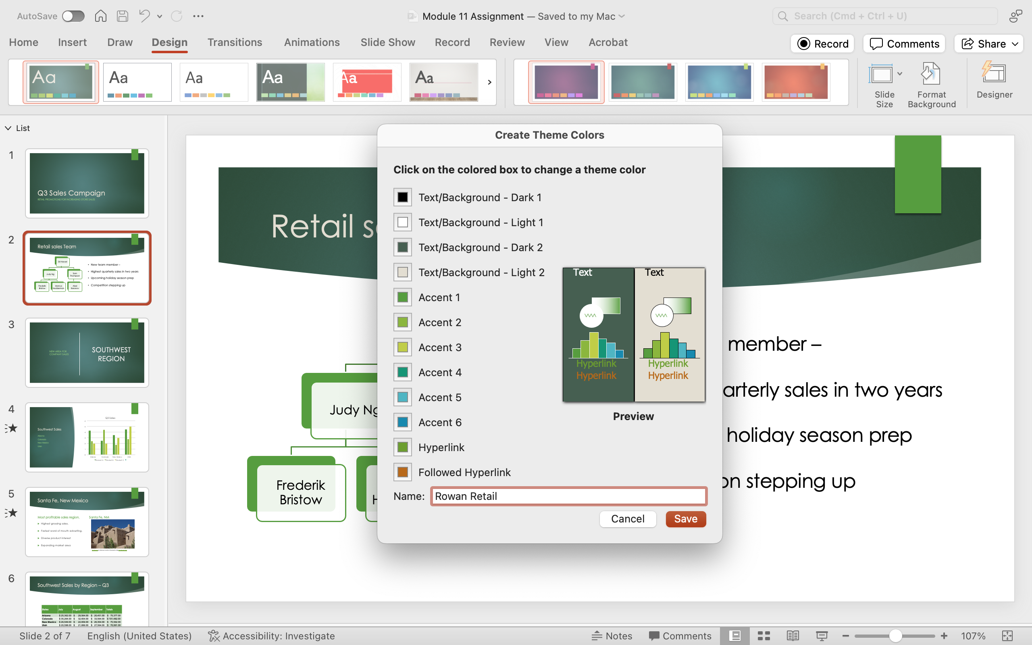This screenshot has width=1032, height=645.
Task: Switch to the Transitions tab
Action: pos(235,42)
